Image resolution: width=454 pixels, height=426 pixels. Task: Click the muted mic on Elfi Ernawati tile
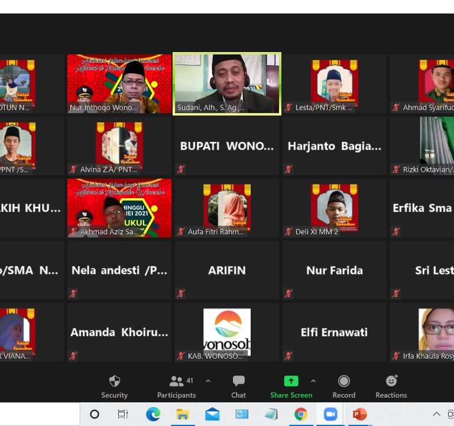[288, 356]
